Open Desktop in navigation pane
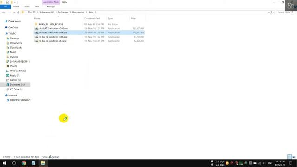The image size is (297, 167). (14, 38)
